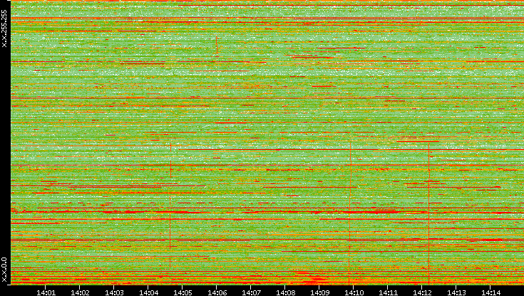The height and width of the screenshot is (296, 524).
Task: Select the 14:07 time axis label
Action: click(251, 292)
